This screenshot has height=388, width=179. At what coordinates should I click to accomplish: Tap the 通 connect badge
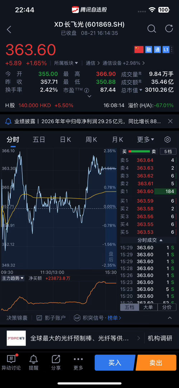click(x=157, y=50)
